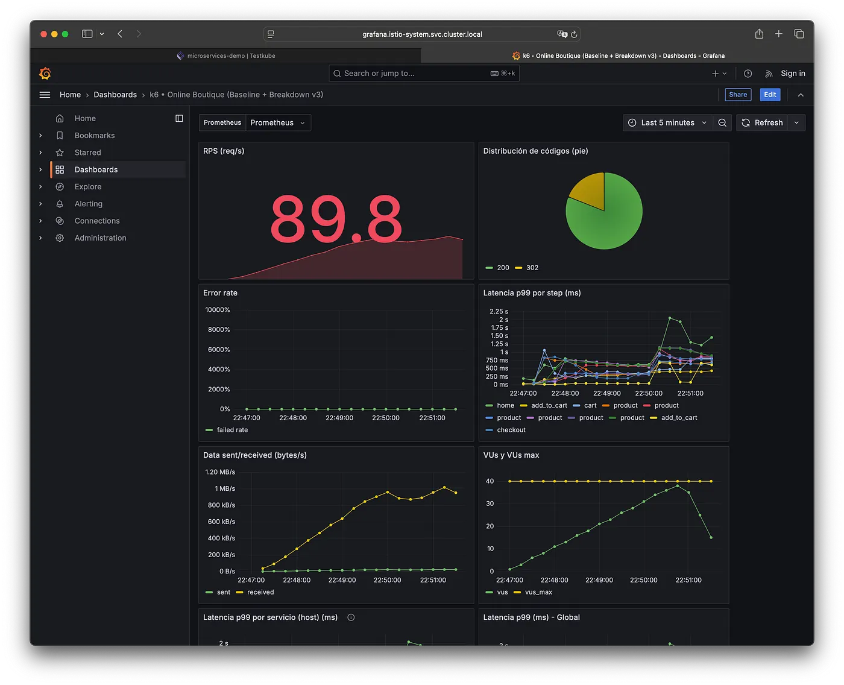The height and width of the screenshot is (685, 844).
Task: Click the Safari share icon
Action: click(x=759, y=34)
